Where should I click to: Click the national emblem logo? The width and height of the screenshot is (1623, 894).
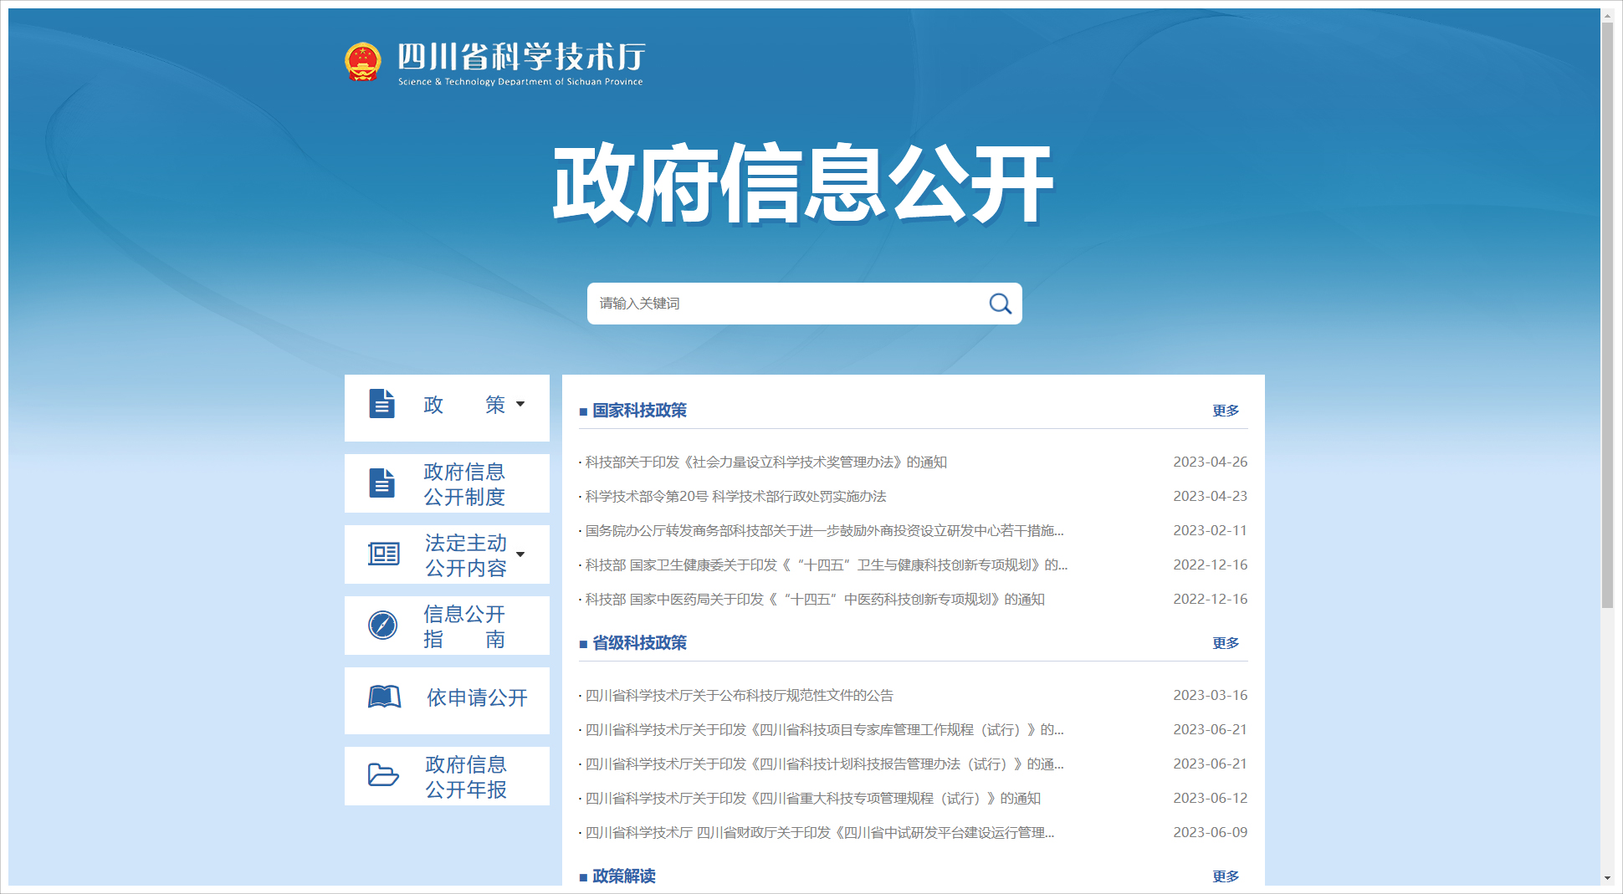363,63
